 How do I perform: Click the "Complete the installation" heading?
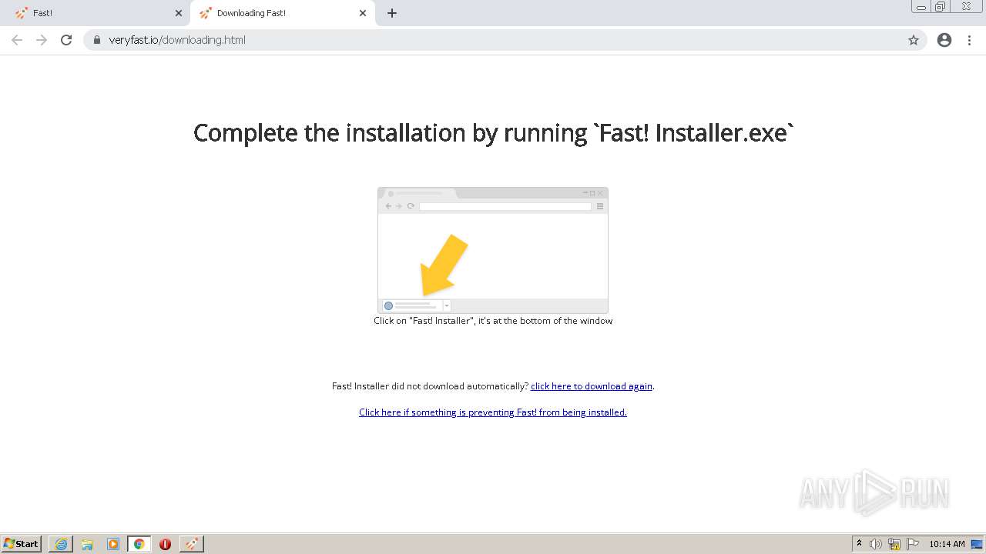coord(493,133)
